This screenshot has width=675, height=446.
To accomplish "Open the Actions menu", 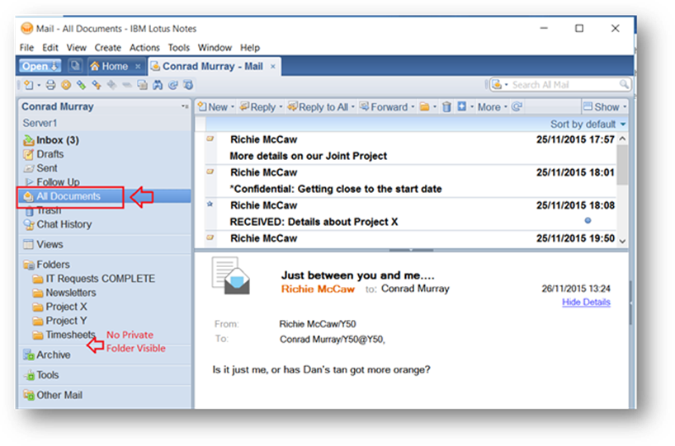I will [x=144, y=47].
